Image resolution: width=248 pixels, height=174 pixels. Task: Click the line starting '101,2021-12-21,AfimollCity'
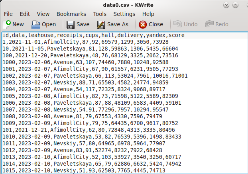(89, 130)
